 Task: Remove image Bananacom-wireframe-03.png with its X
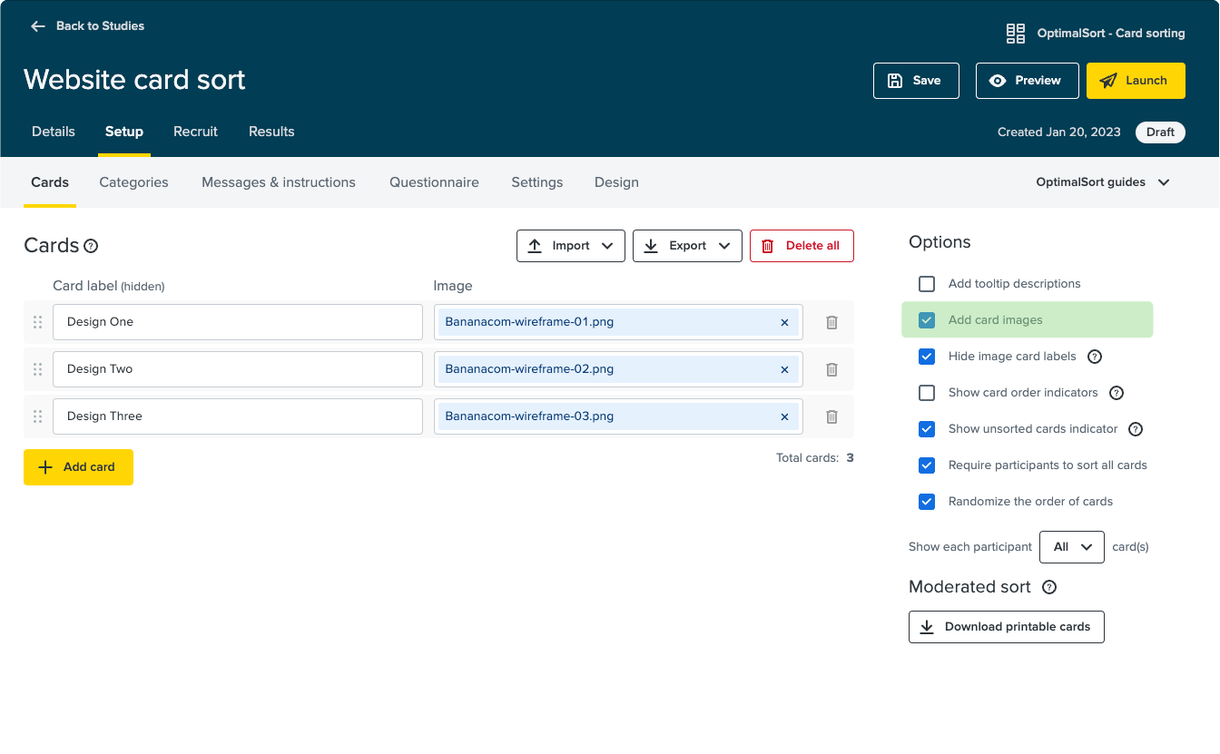(784, 416)
